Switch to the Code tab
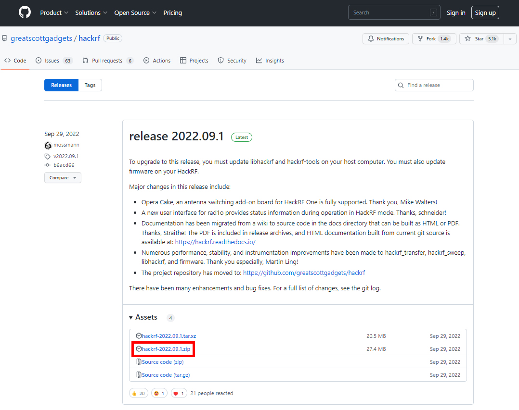This screenshot has width=519, height=410. [x=15, y=61]
